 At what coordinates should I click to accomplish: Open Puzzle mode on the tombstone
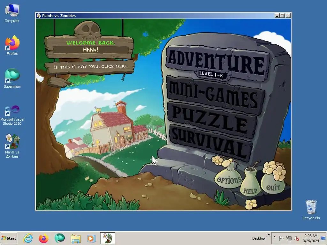click(212, 120)
